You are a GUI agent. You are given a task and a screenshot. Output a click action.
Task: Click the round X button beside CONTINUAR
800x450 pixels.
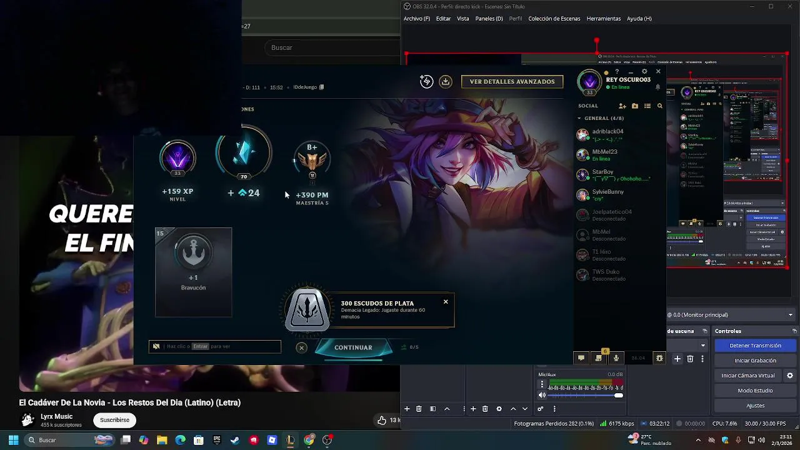301,347
